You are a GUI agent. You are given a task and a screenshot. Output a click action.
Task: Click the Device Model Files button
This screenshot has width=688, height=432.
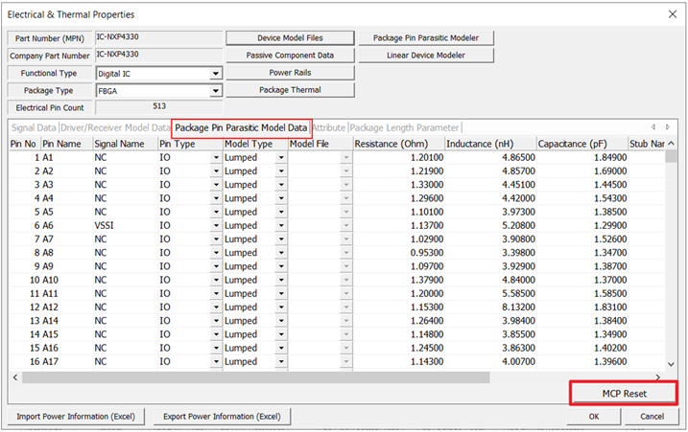click(x=290, y=38)
